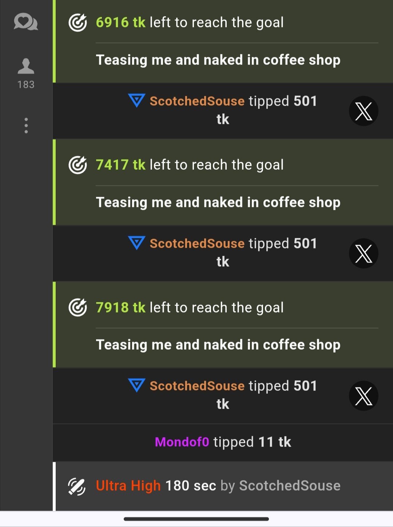Click the "6916 tk left to reach the goal" text

(x=190, y=23)
